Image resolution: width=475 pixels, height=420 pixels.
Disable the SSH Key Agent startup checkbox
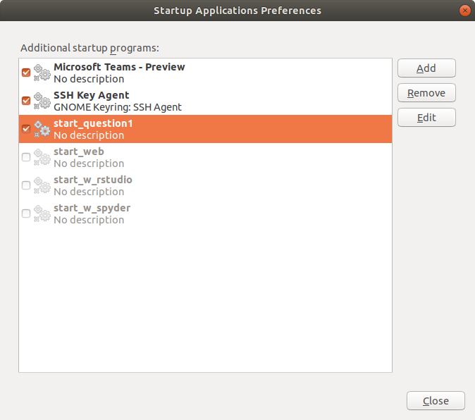pos(26,101)
